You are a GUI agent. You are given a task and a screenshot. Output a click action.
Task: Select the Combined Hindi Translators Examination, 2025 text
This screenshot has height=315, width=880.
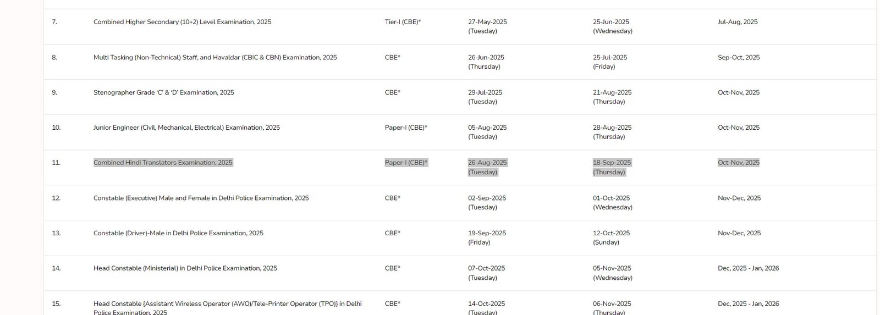[163, 163]
